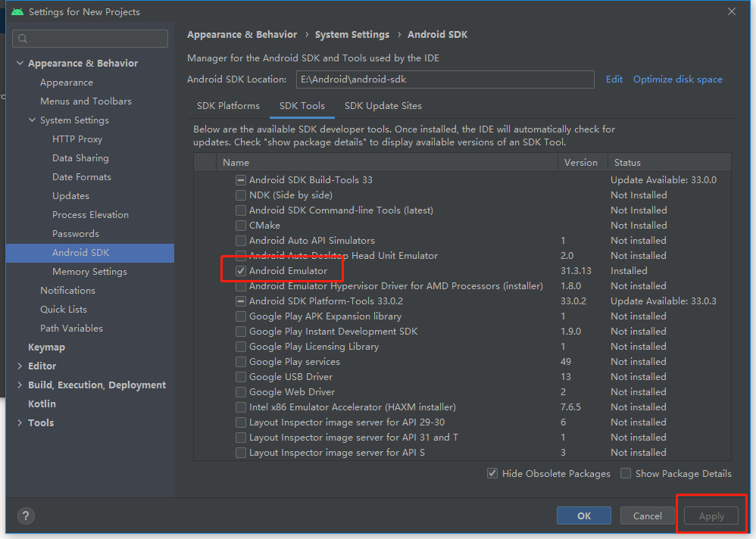Screen dimensions: 756x539
Task: Uncheck the Android Emulator checkbox
Action: point(241,271)
